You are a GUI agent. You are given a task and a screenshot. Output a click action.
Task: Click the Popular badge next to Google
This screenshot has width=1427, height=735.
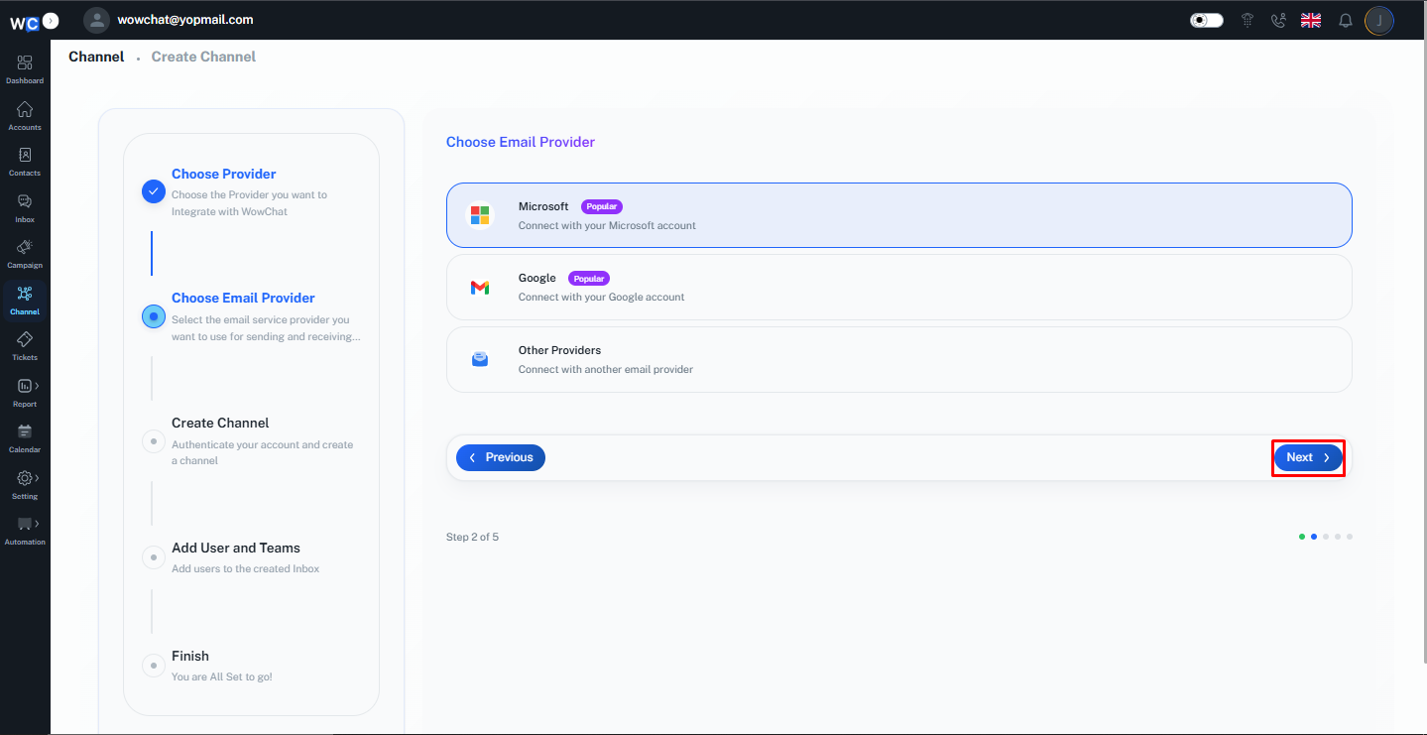pyautogui.click(x=589, y=279)
